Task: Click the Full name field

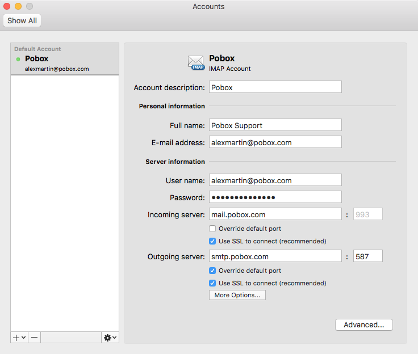Action: click(x=275, y=125)
